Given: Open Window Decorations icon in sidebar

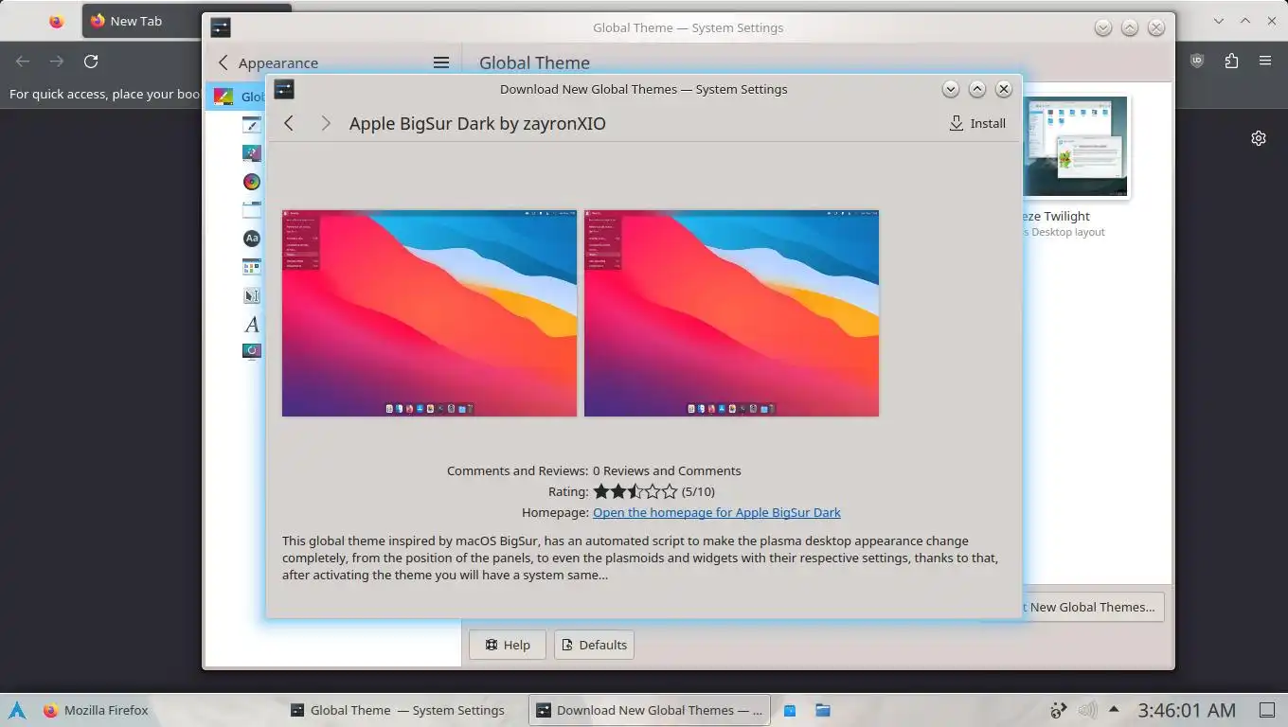Looking at the screenshot, I should [251, 209].
